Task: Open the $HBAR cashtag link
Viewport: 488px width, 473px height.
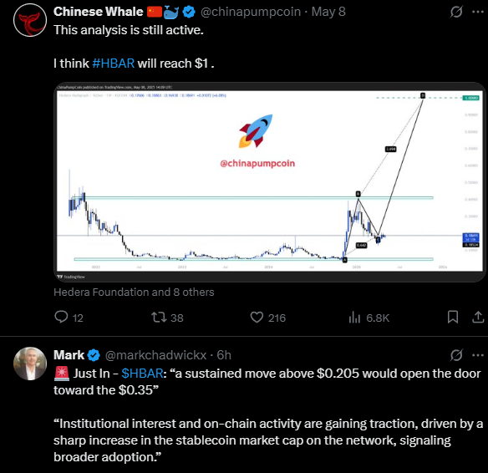Action: (x=142, y=373)
